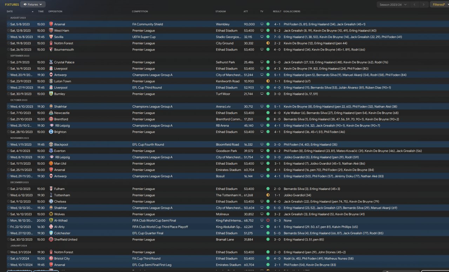Image resolution: width=449 pixels, height=272 pixels.
Task: Click the TV icon in the Sevilla row
Action: [262, 37]
